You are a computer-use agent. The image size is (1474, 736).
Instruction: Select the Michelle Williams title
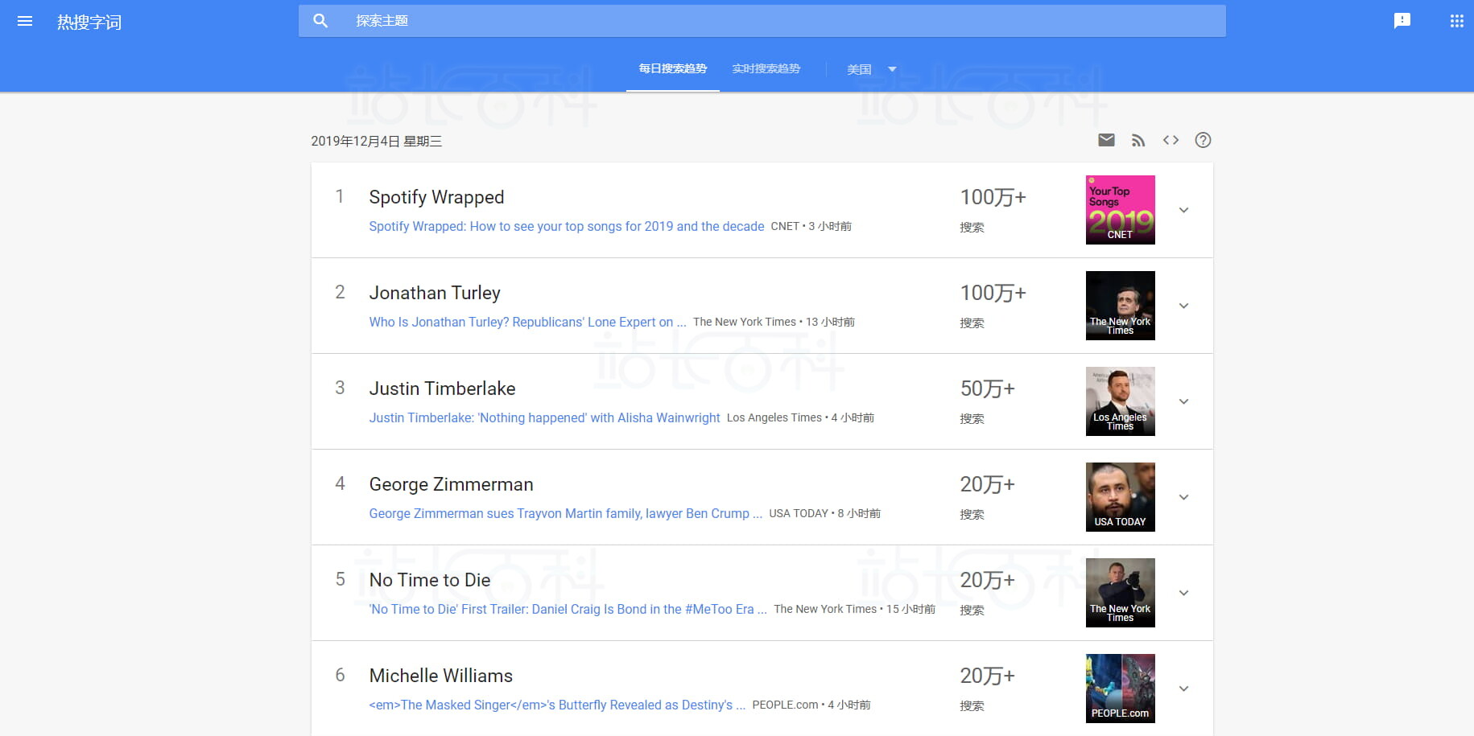pos(440,676)
